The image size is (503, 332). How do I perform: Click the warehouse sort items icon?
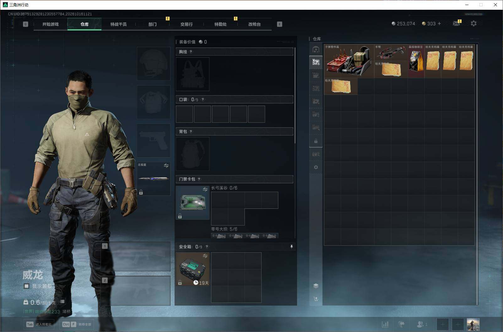[x=316, y=299]
